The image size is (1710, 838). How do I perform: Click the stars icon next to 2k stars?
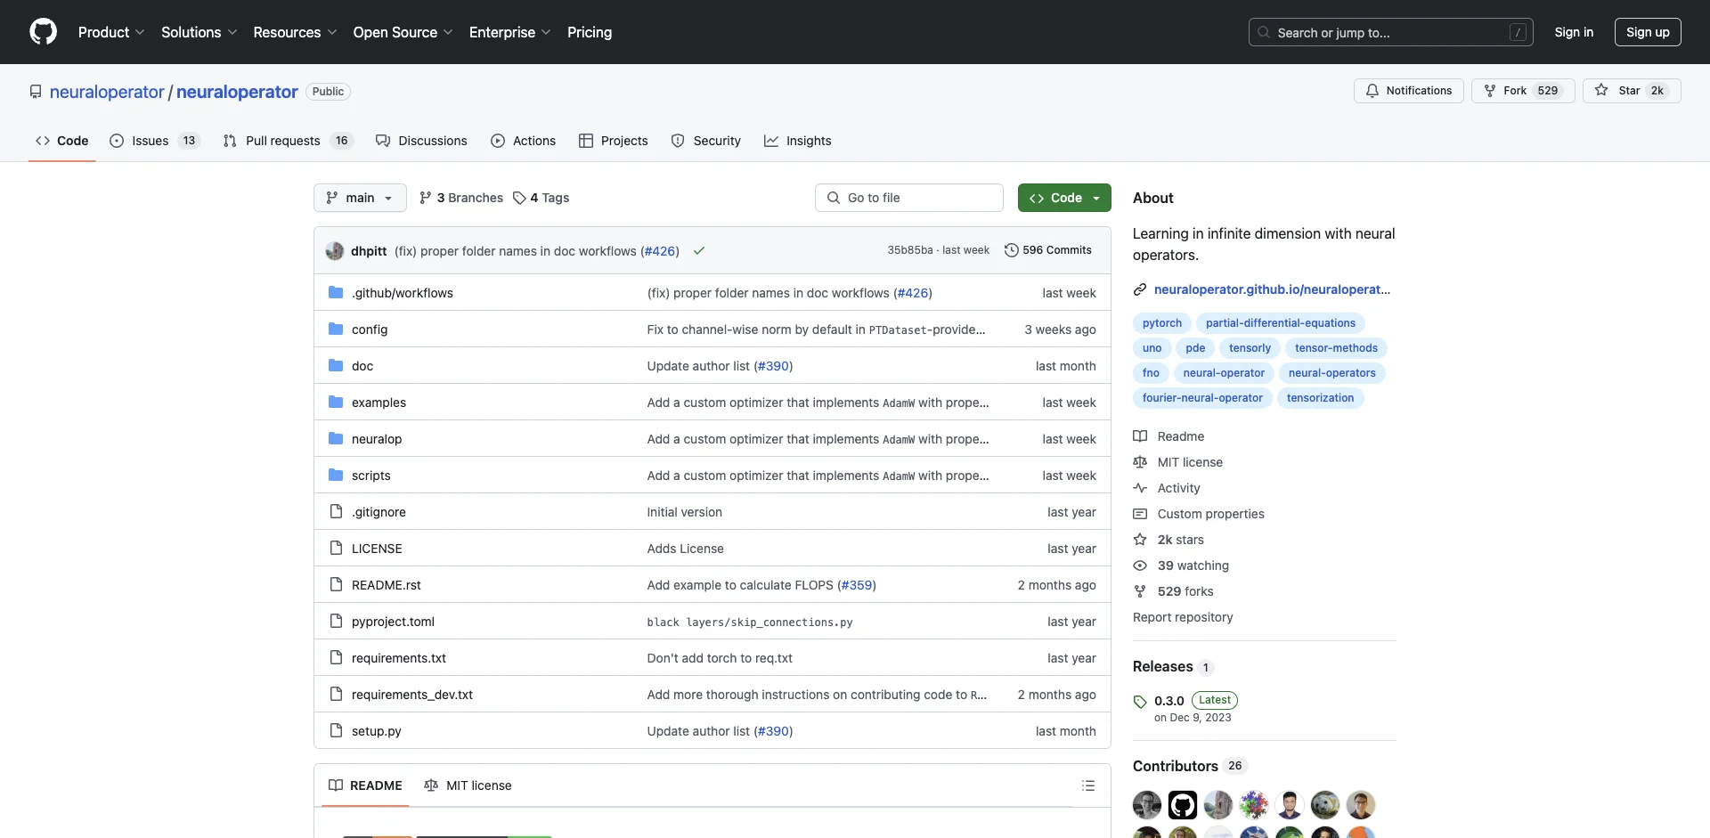click(1140, 540)
